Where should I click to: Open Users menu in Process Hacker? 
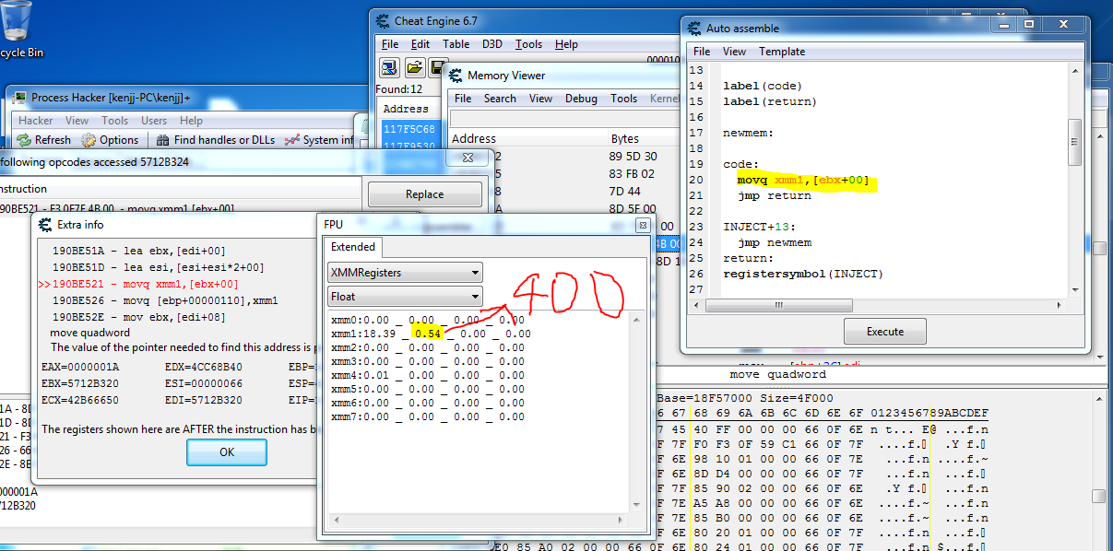pyautogui.click(x=154, y=121)
